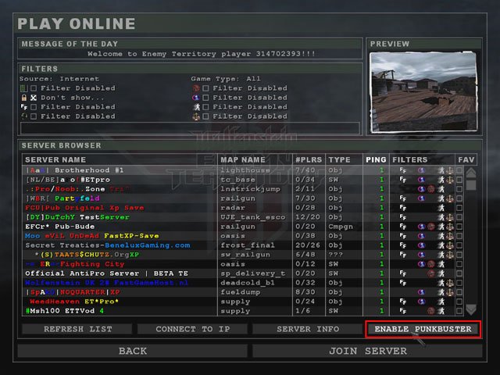
Task: Click scales icon in UJE_tank_esco row
Action: [450, 217]
